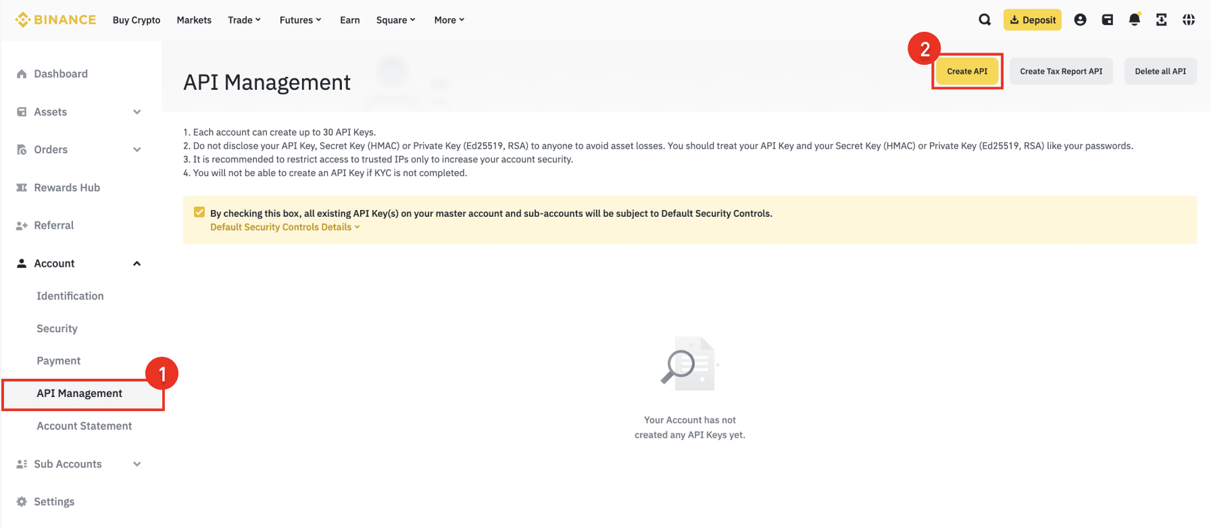Select API Management in the sidebar
Screen dimensions: 1211x528
[x=79, y=394]
